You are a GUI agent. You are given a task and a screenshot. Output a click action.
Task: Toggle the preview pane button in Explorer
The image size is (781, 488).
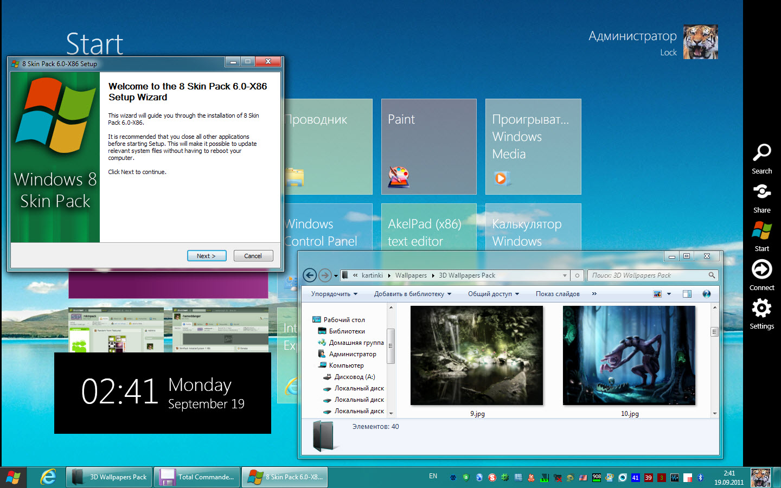point(687,294)
